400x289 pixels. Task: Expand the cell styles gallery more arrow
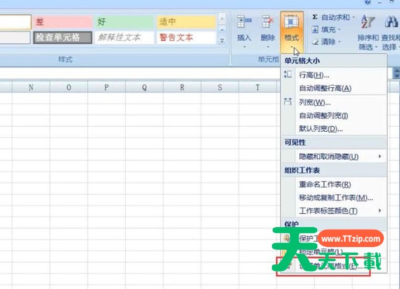coord(222,40)
